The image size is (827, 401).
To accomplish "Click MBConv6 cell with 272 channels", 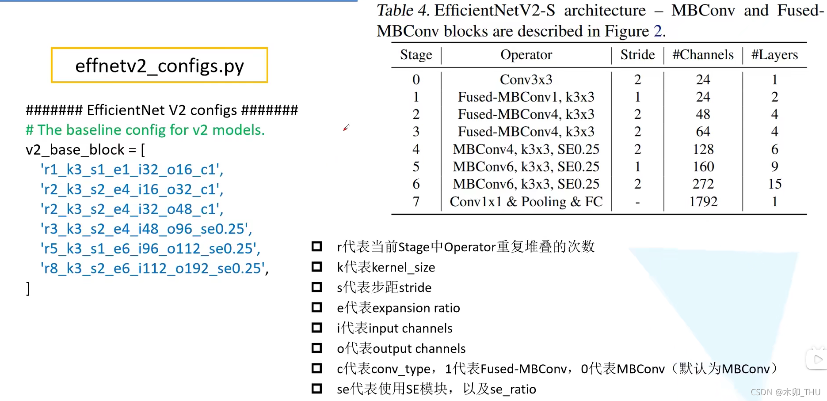I will [526, 184].
